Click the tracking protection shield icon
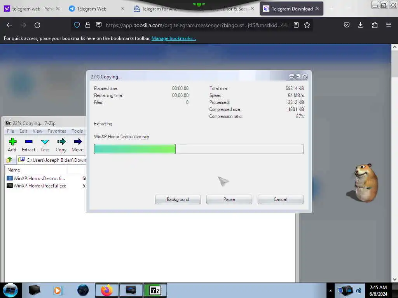 pyautogui.click(x=77, y=25)
